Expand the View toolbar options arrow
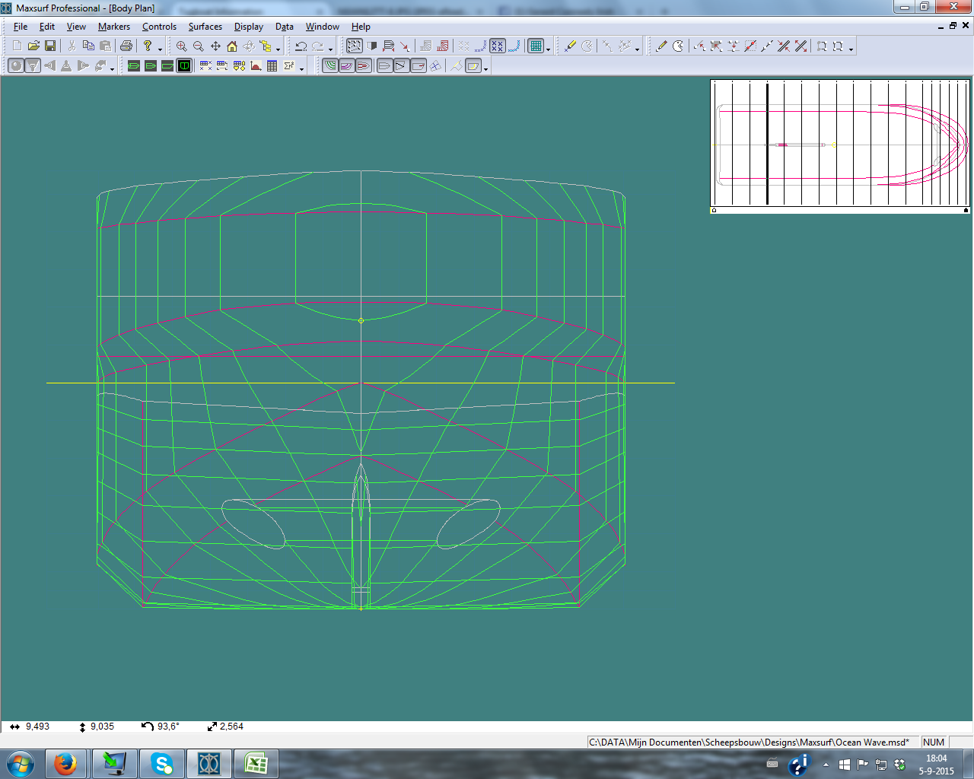 (278, 48)
